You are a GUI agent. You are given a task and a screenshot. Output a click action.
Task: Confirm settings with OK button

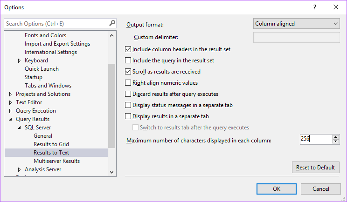(x=277, y=189)
